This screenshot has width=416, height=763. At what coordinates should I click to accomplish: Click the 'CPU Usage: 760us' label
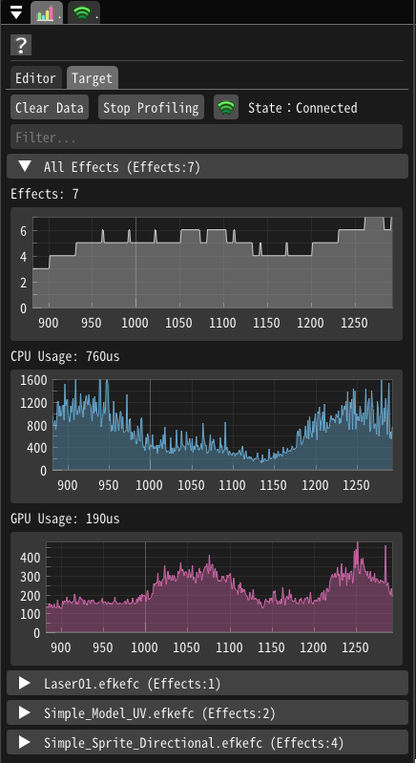[65, 357]
